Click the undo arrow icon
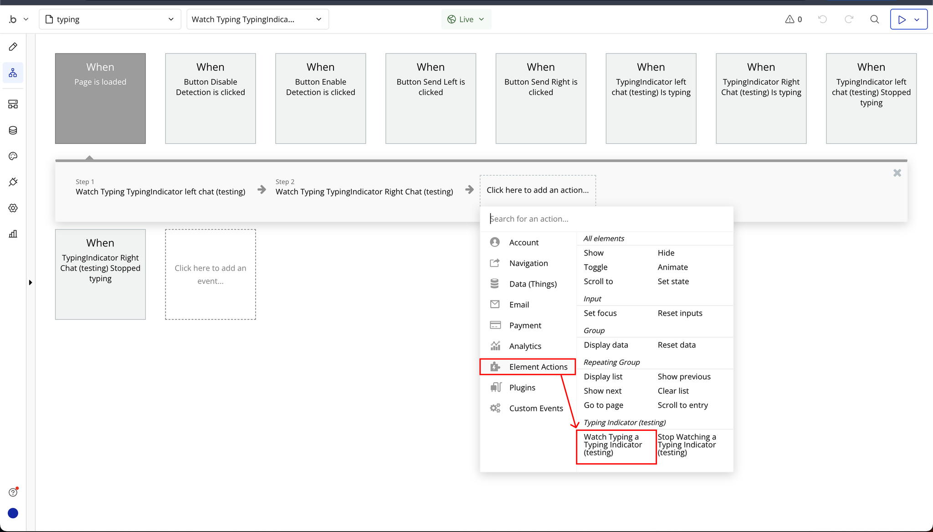This screenshot has height=532, width=933. [822, 19]
